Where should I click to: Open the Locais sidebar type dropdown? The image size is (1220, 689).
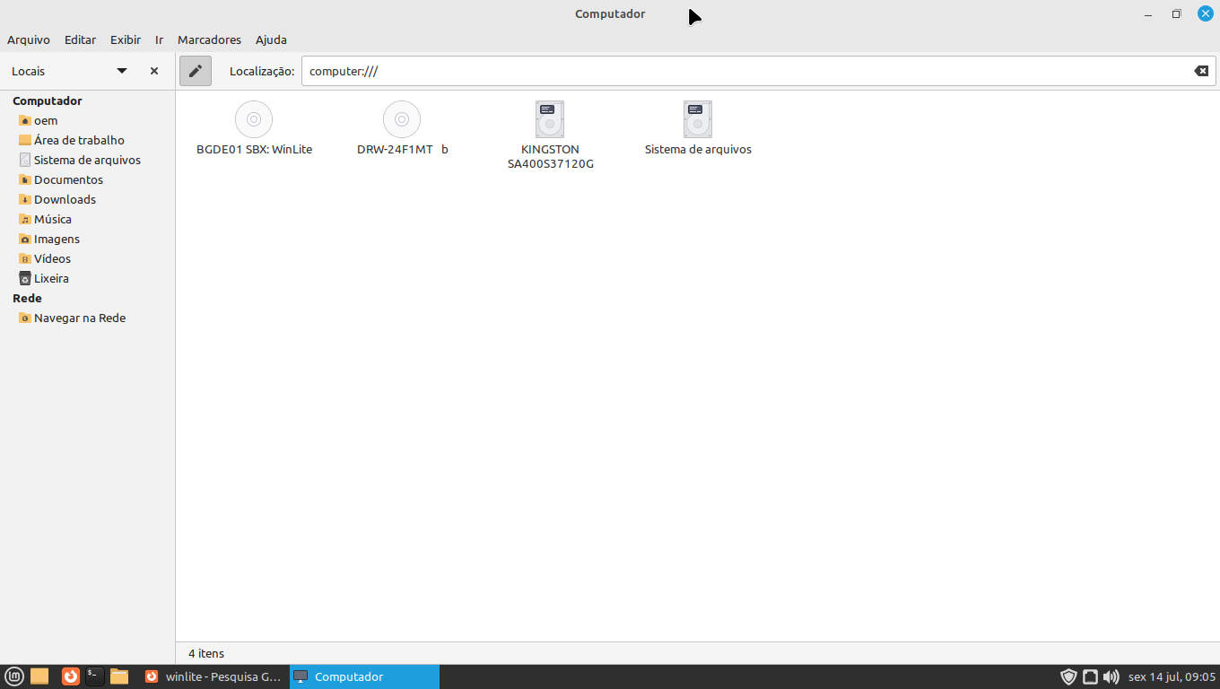122,71
